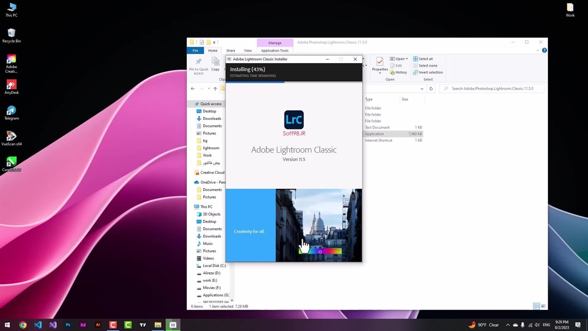Image resolution: width=588 pixels, height=331 pixels.
Task: Click the AnyDesk desktop shortcut
Action: point(11,87)
